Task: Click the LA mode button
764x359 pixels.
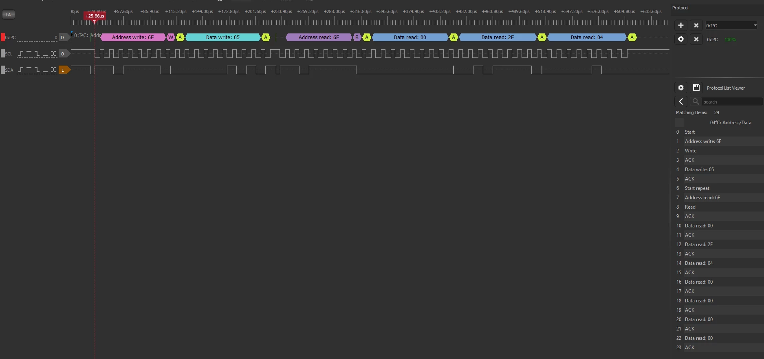Action: 8,15
